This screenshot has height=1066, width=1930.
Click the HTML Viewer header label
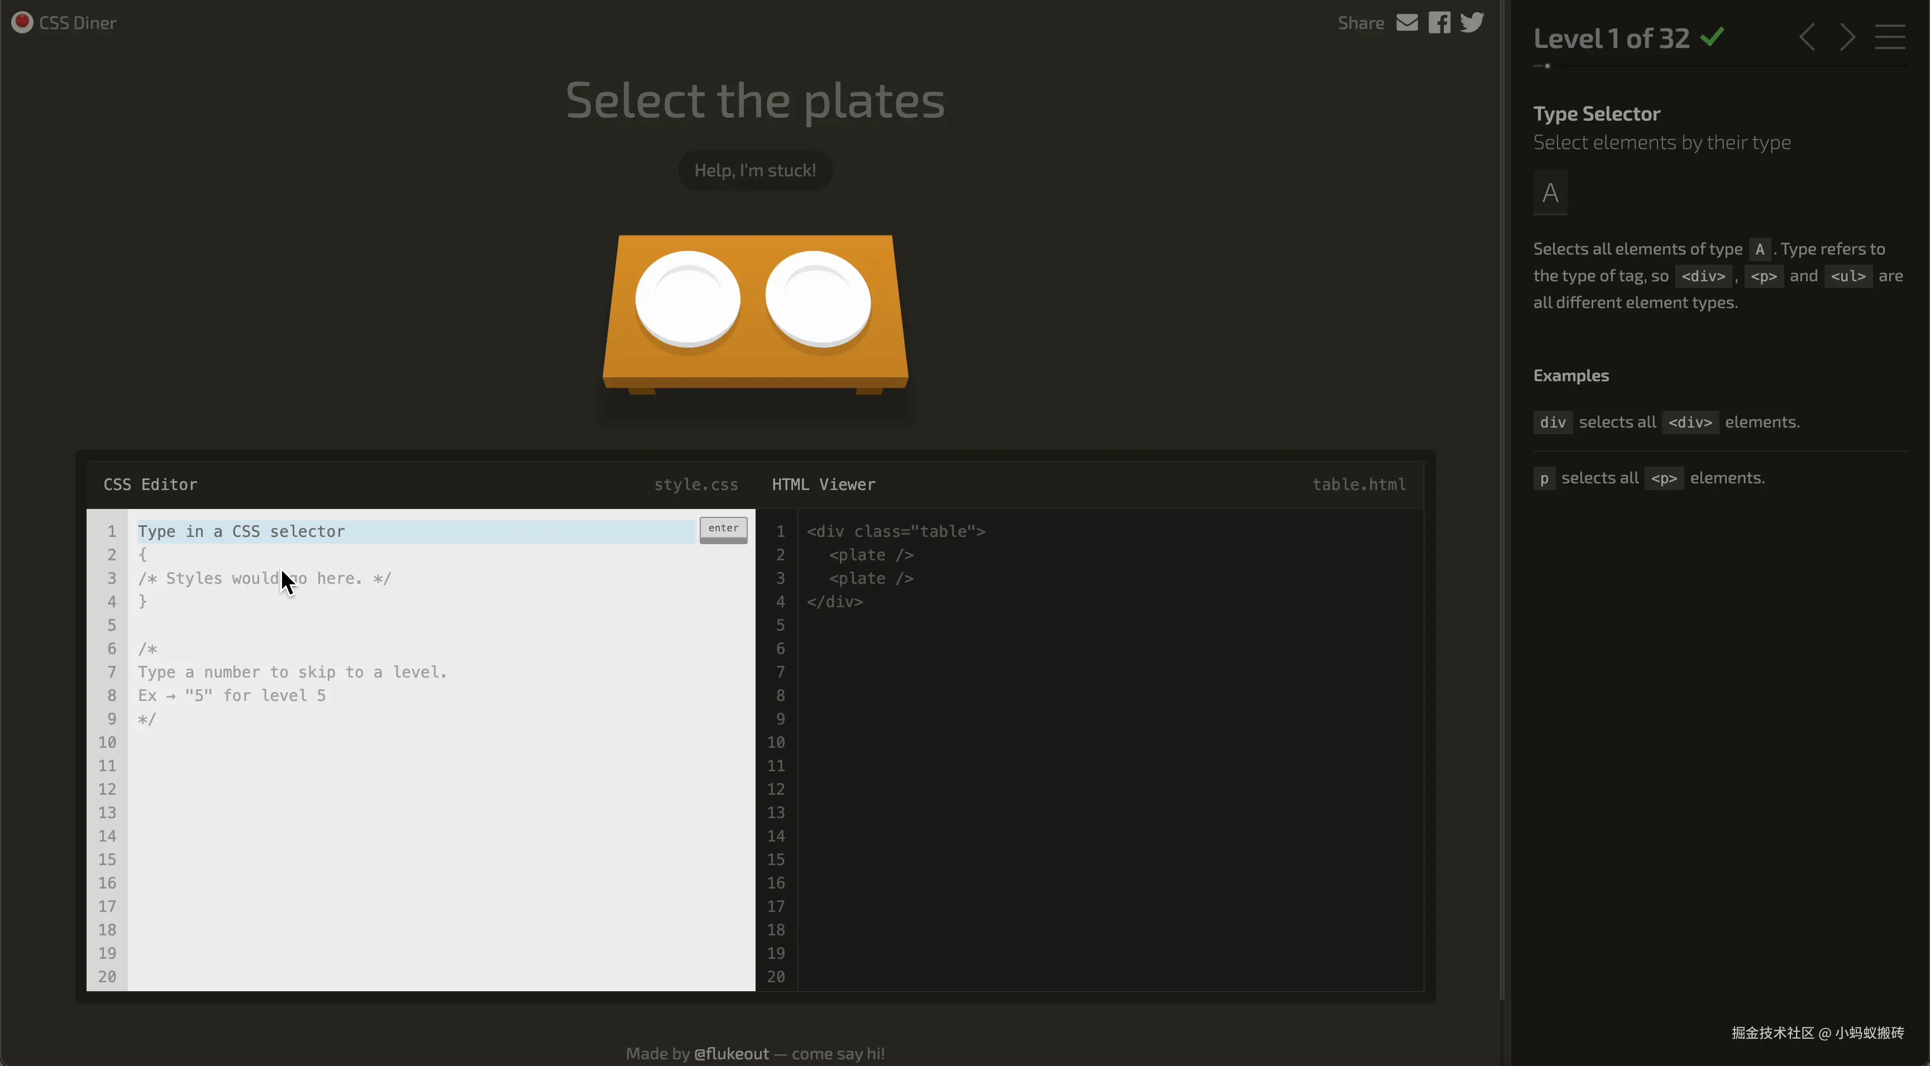click(x=823, y=484)
